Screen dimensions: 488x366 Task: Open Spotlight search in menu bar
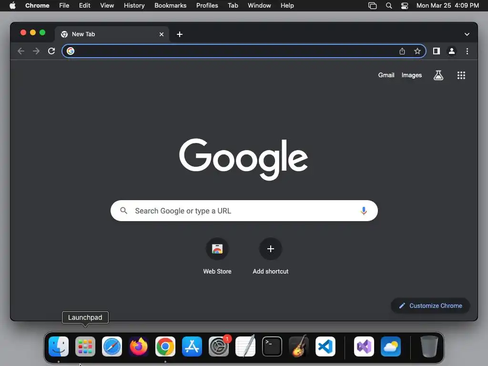click(x=389, y=6)
